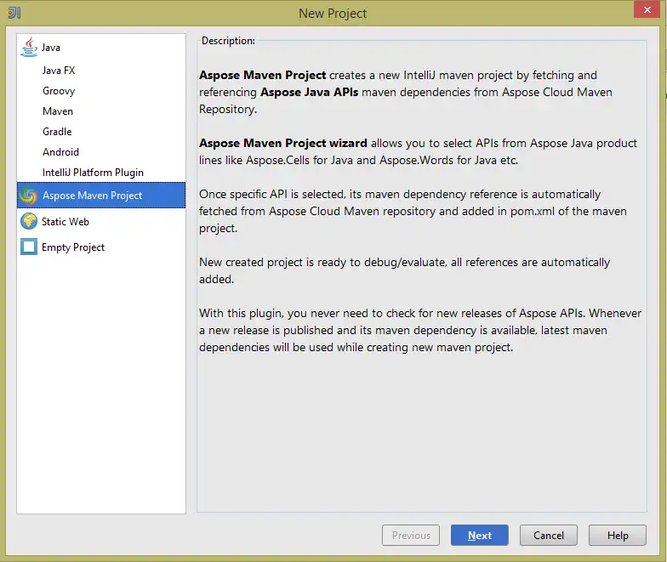Click the New Project window title
Screen dimensions: 667x562
click(333, 14)
